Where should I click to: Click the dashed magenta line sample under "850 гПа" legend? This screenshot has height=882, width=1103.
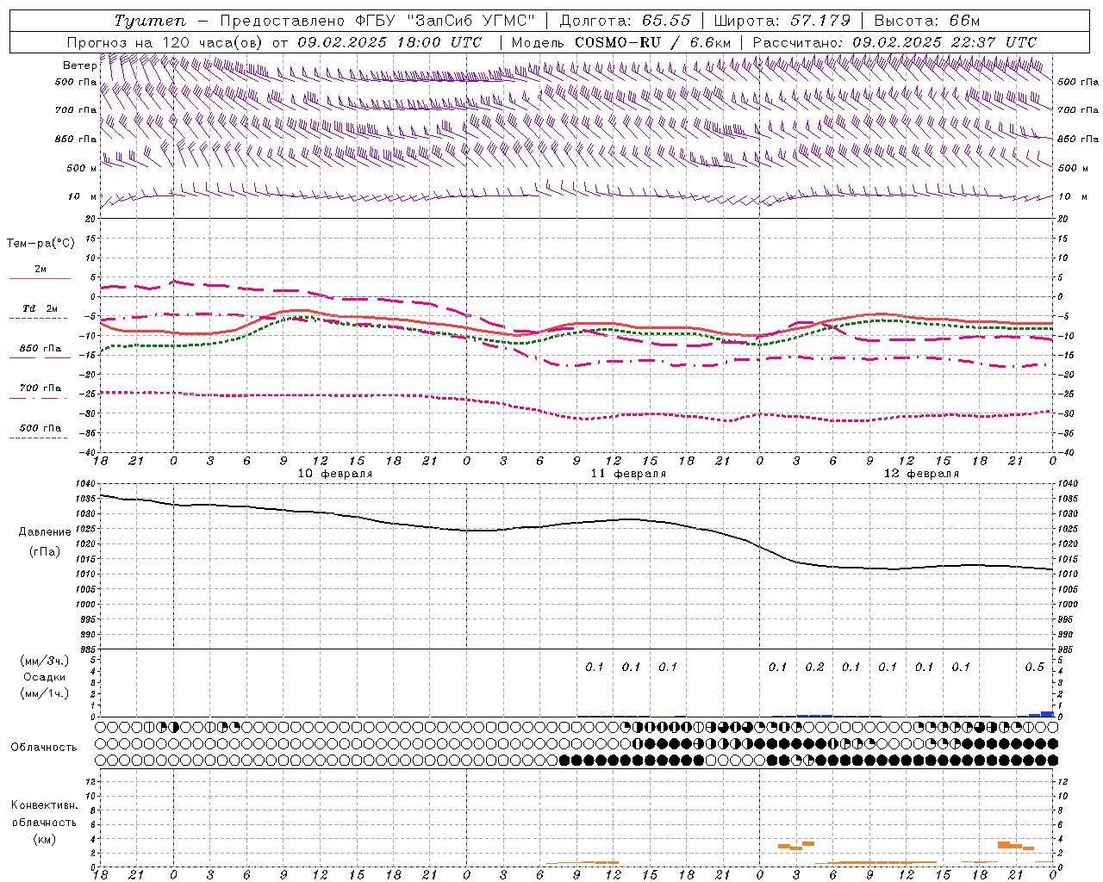(x=39, y=357)
